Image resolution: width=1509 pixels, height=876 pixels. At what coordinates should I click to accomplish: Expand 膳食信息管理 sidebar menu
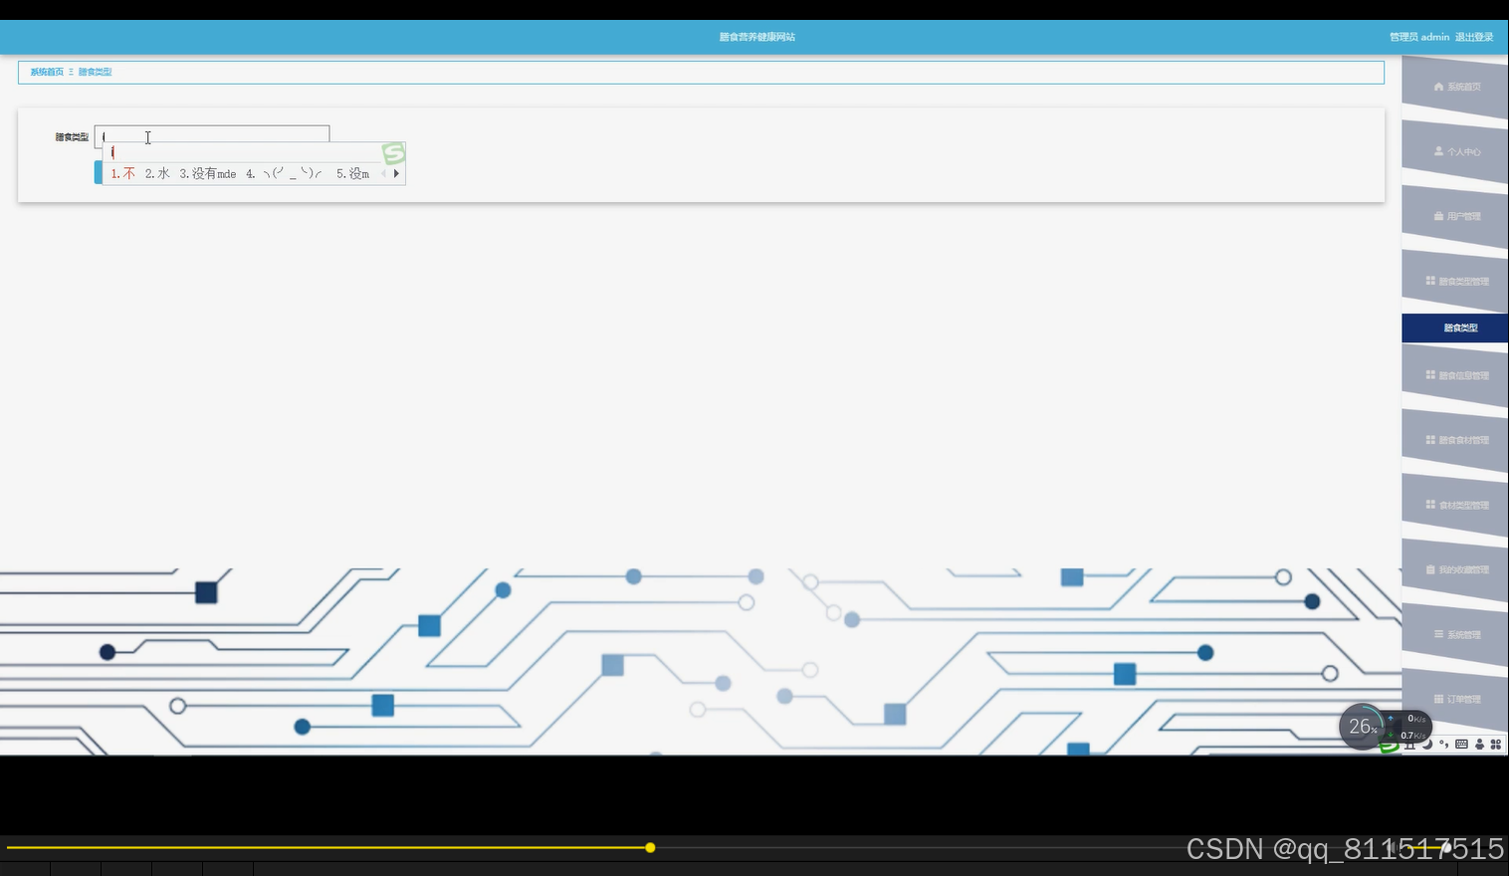click(x=1455, y=375)
